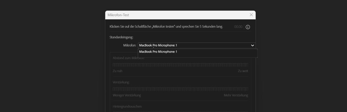The height and width of the screenshot is (112, 347).
Task: Click the 'Zu nah' label
Action: (118, 71)
